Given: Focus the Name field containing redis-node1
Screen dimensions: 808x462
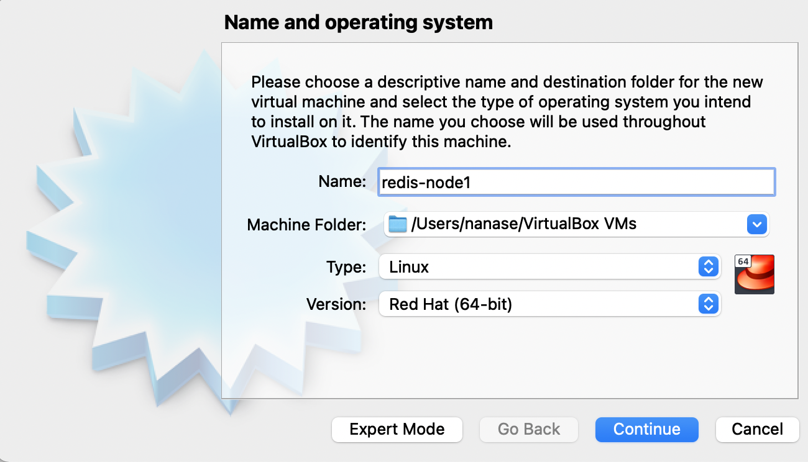Looking at the screenshot, I should click(x=576, y=183).
